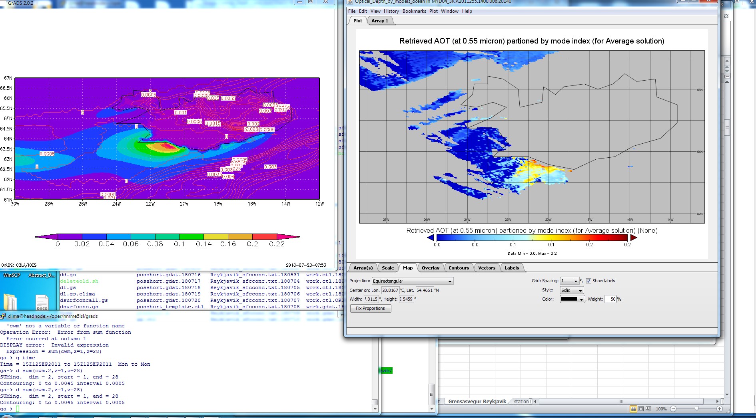This screenshot has height=418, width=756.
Task: Click the map Height input field
Action: coord(406,299)
